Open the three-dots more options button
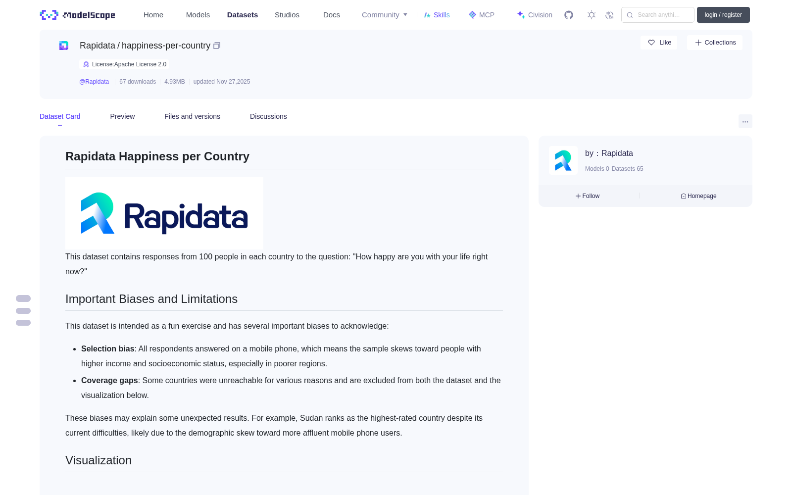The width and height of the screenshot is (792, 495). 745,121
